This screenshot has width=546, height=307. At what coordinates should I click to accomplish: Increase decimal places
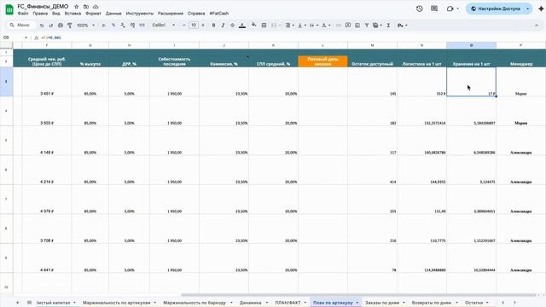click(132, 26)
